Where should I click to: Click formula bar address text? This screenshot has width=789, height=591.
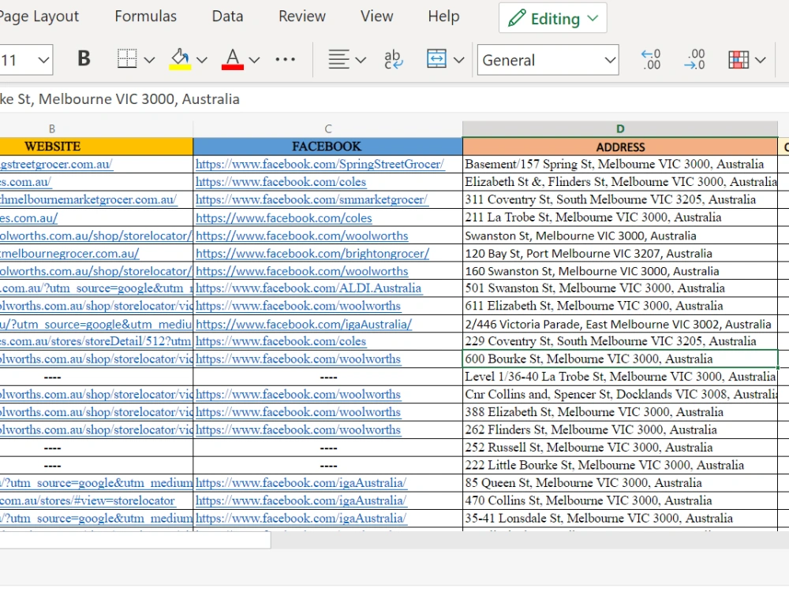[x=120, y=99]
